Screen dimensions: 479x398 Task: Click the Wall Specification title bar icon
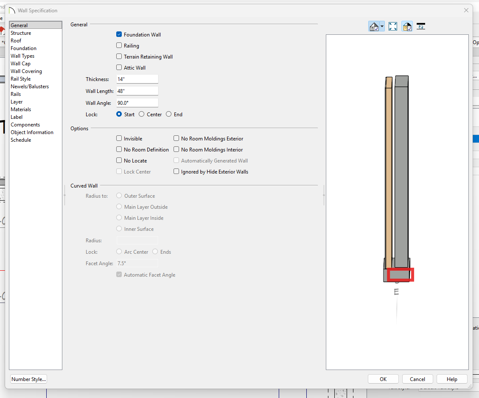[x=12, y=11]
